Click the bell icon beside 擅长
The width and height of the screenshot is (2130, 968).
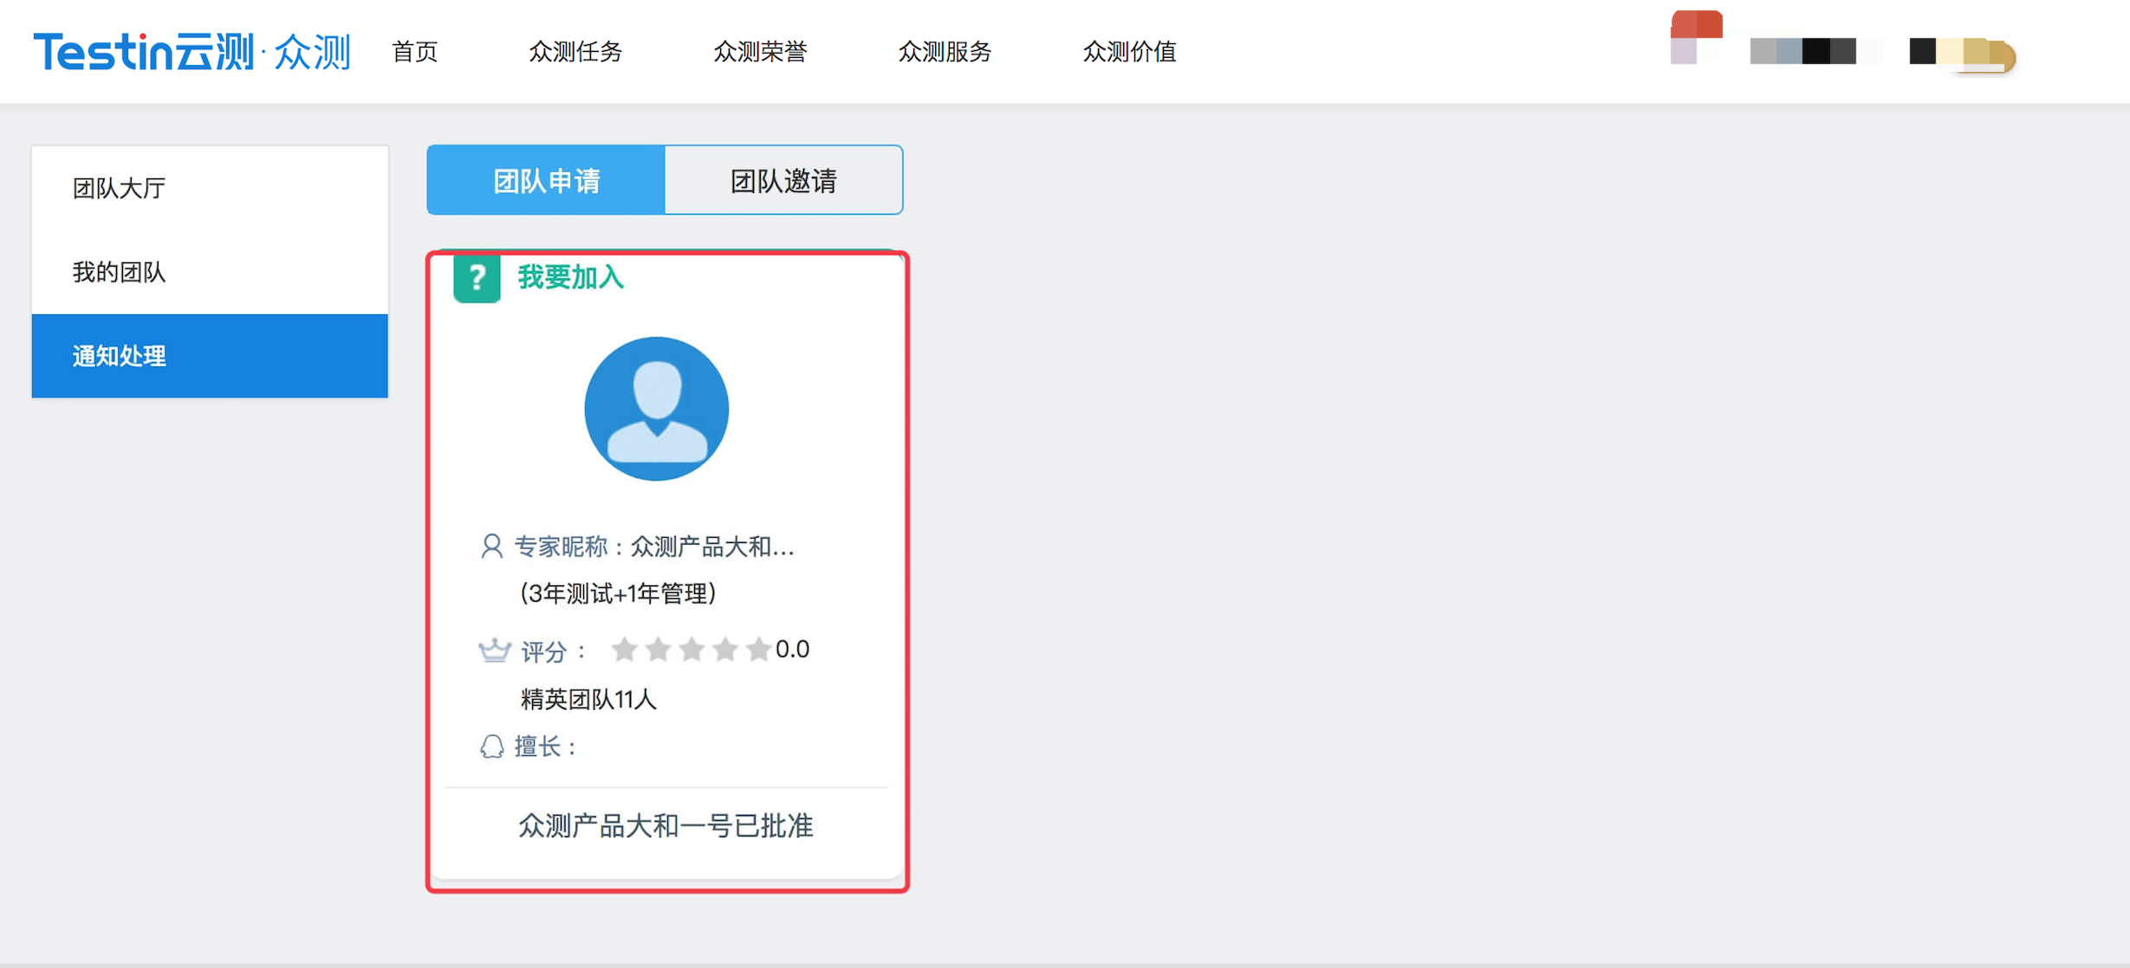click(491, 746)
